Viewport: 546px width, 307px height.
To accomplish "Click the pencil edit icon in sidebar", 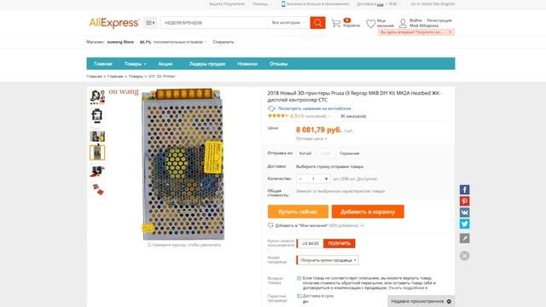I will pyautogui.click(x=464, y=239).
